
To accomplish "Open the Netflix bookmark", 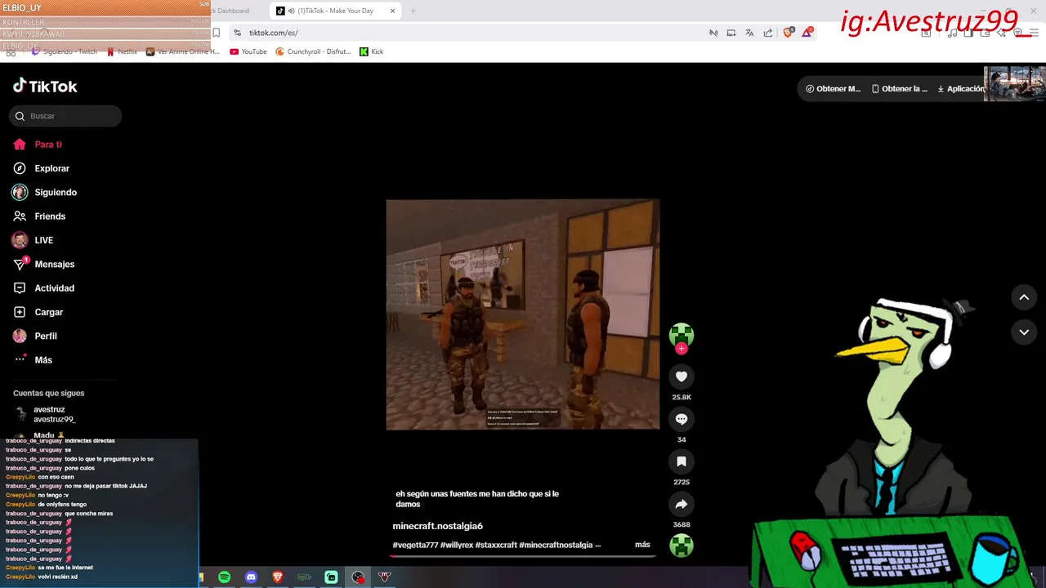I will pos(122,51).
